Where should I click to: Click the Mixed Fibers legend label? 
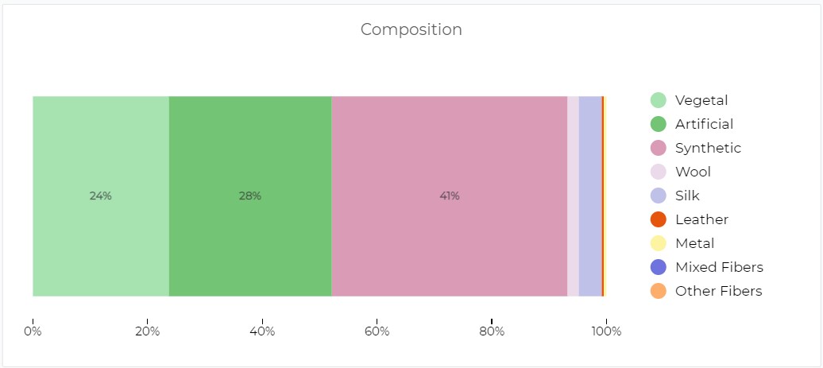point(719,267)
